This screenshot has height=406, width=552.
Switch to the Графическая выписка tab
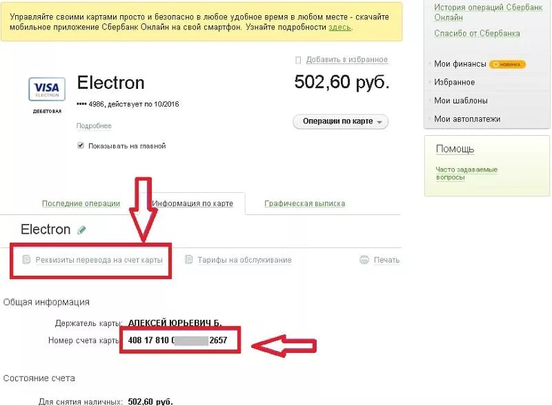click(x=304, y=203)
